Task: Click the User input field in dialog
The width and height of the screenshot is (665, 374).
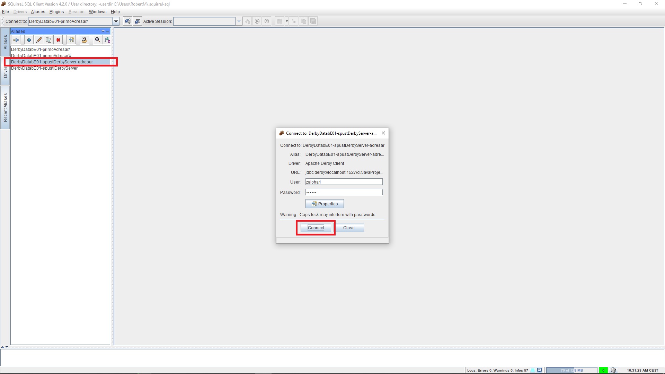Action: coord(344,182)
